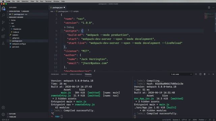
Task: Open the terminal selector dropdown
Action: (x=181, y=74)
